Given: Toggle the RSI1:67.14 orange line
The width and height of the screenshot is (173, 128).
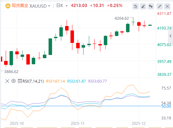Looking at the screenshot, I should click(x=56, y=81).
